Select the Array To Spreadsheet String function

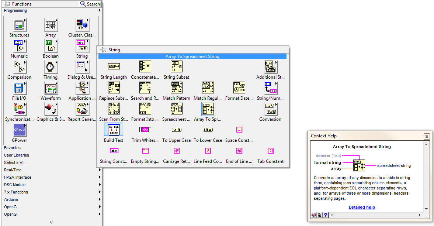[208, 109]
